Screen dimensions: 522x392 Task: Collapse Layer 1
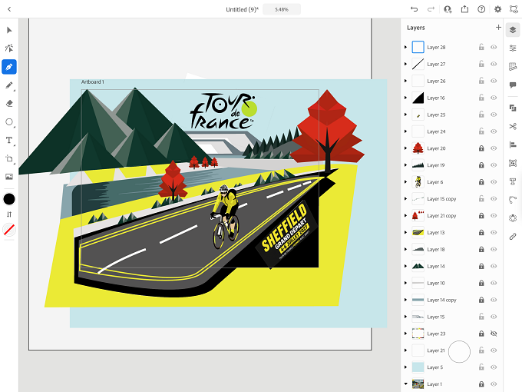(x=405, y=384)
